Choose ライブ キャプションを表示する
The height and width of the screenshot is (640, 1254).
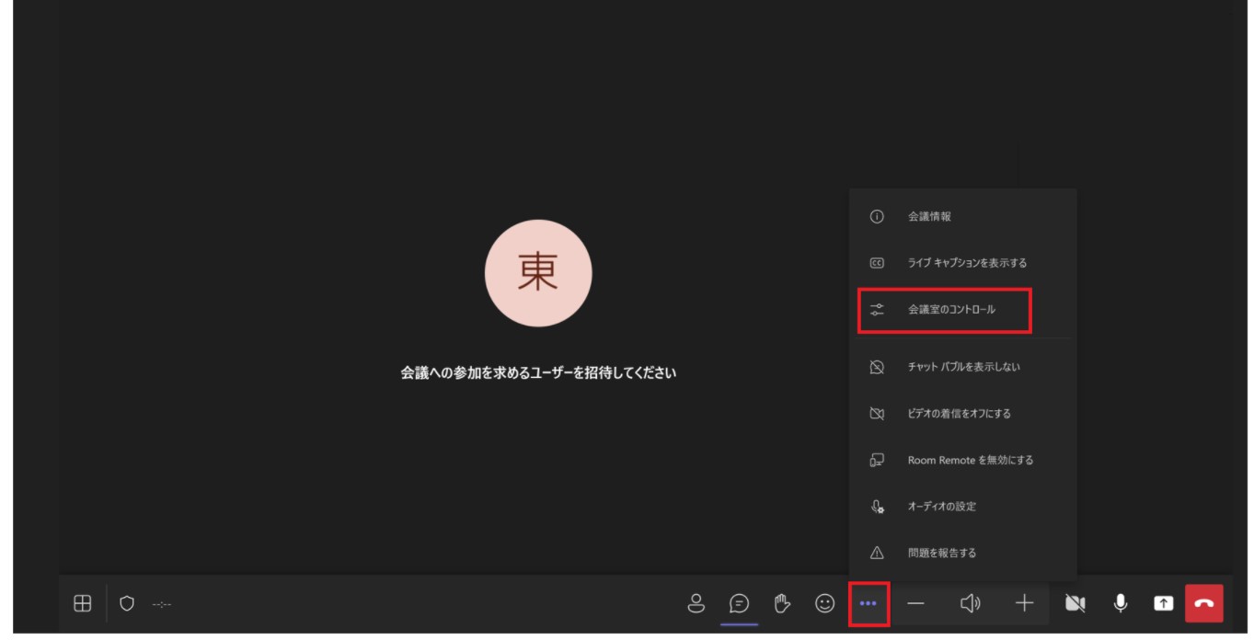coord(962,263)
